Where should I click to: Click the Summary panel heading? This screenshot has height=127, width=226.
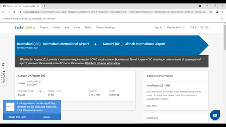(152, 118)
